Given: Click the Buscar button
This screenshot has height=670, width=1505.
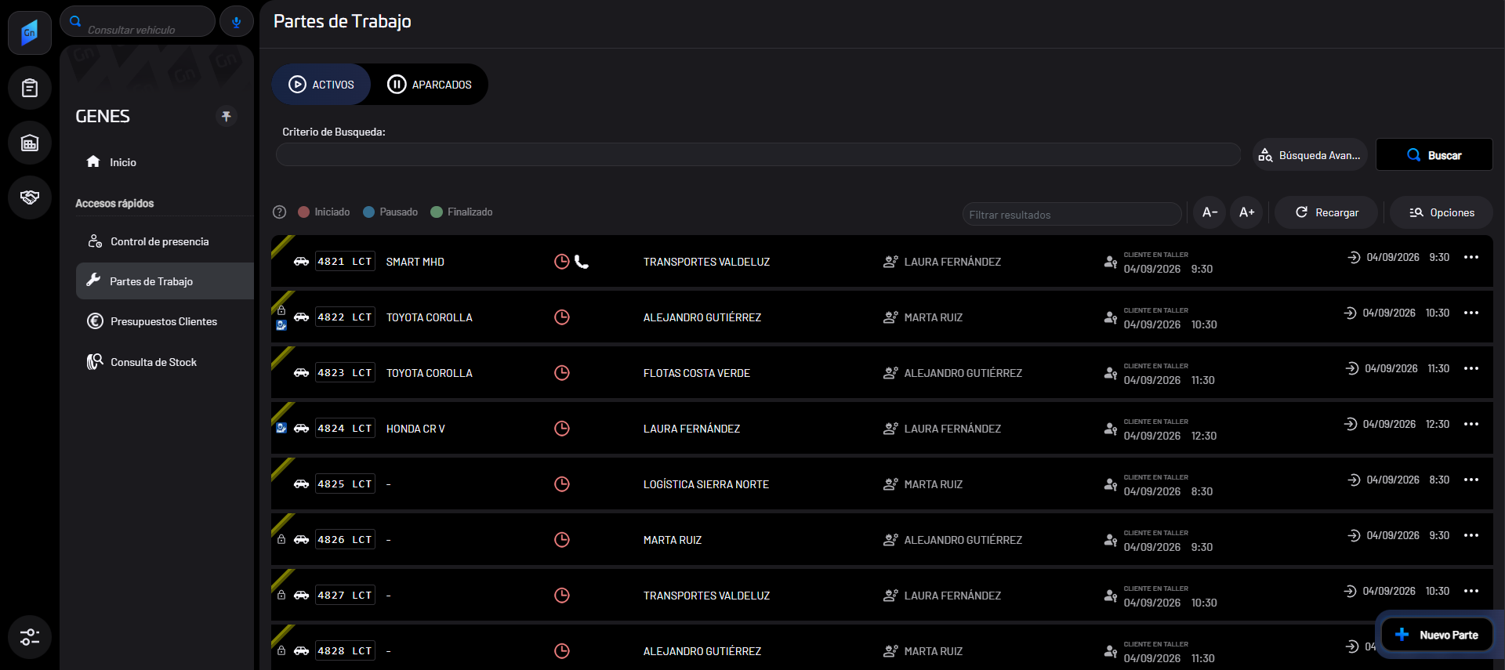Looking at the screenshot, I should [1434, 155].
